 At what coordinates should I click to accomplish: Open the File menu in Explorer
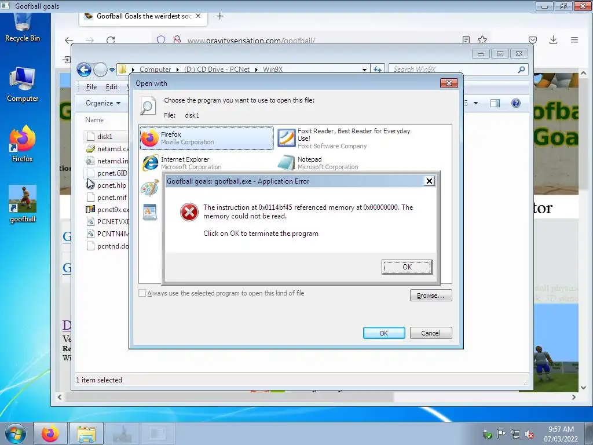[x=91, y=87]
